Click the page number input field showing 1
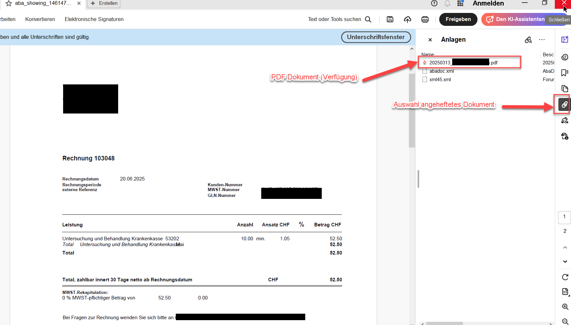 (564, 217)
